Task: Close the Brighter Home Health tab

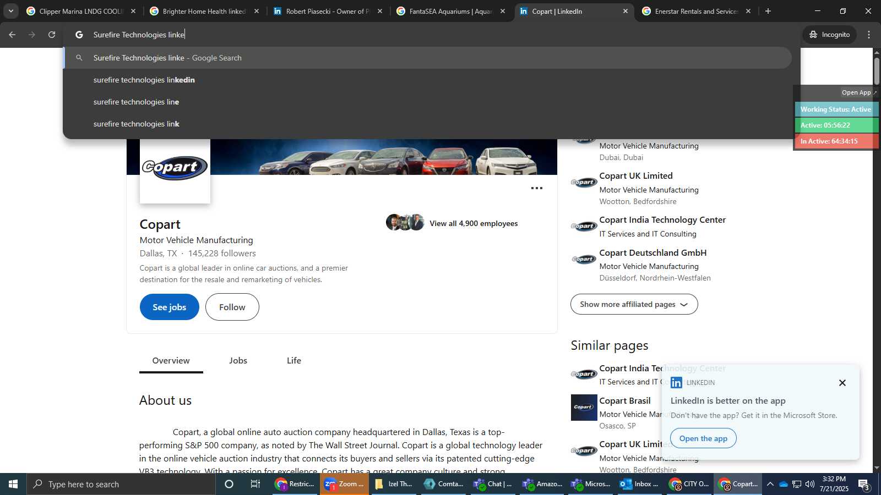Action: point(257,11)
